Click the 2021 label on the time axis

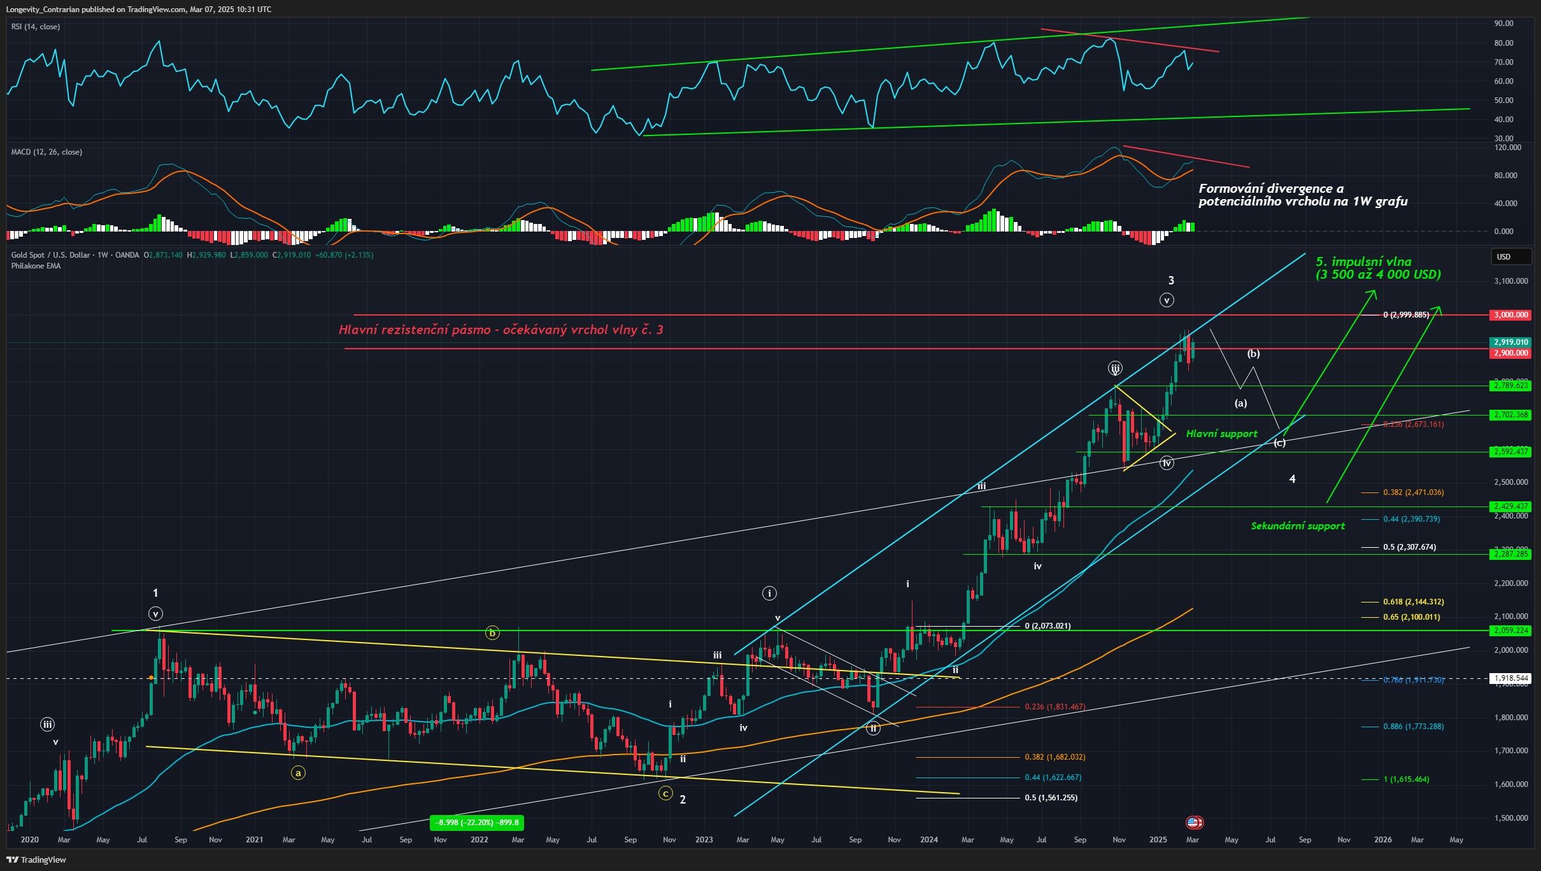pyautogui.click(x=254, y=840)
